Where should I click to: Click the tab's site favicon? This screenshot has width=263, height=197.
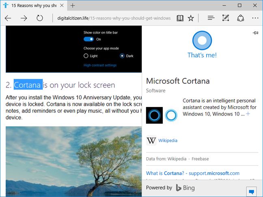[x=6, y=6]
